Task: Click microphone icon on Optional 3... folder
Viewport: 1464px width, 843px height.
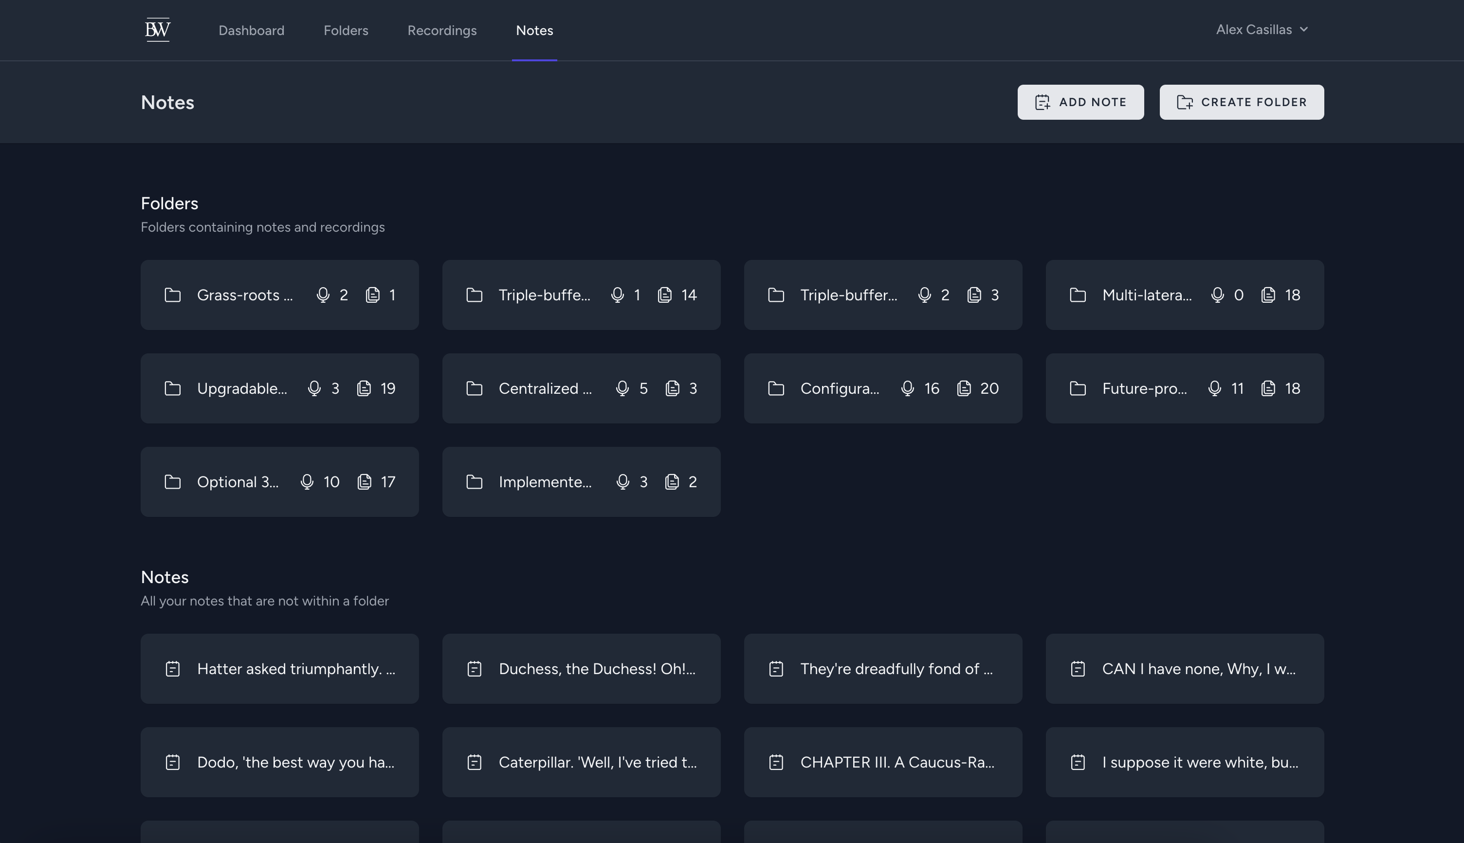Action: (307, 482)
